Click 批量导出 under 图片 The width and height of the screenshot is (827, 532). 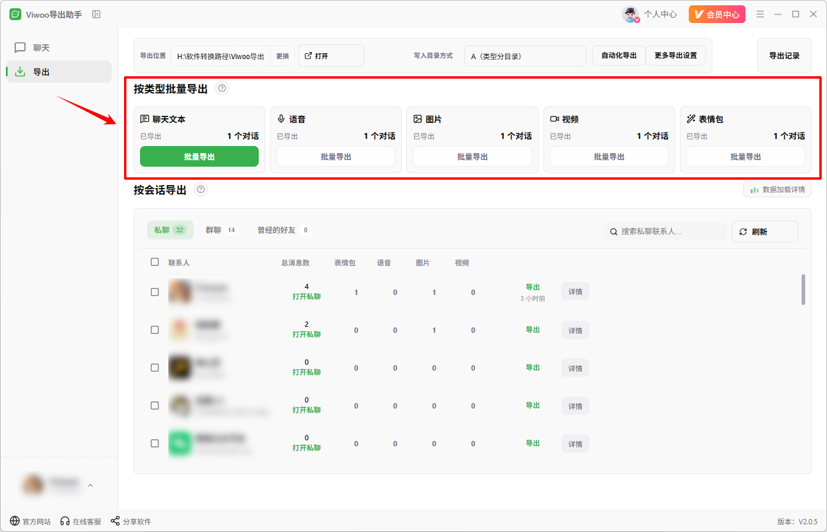473,157
